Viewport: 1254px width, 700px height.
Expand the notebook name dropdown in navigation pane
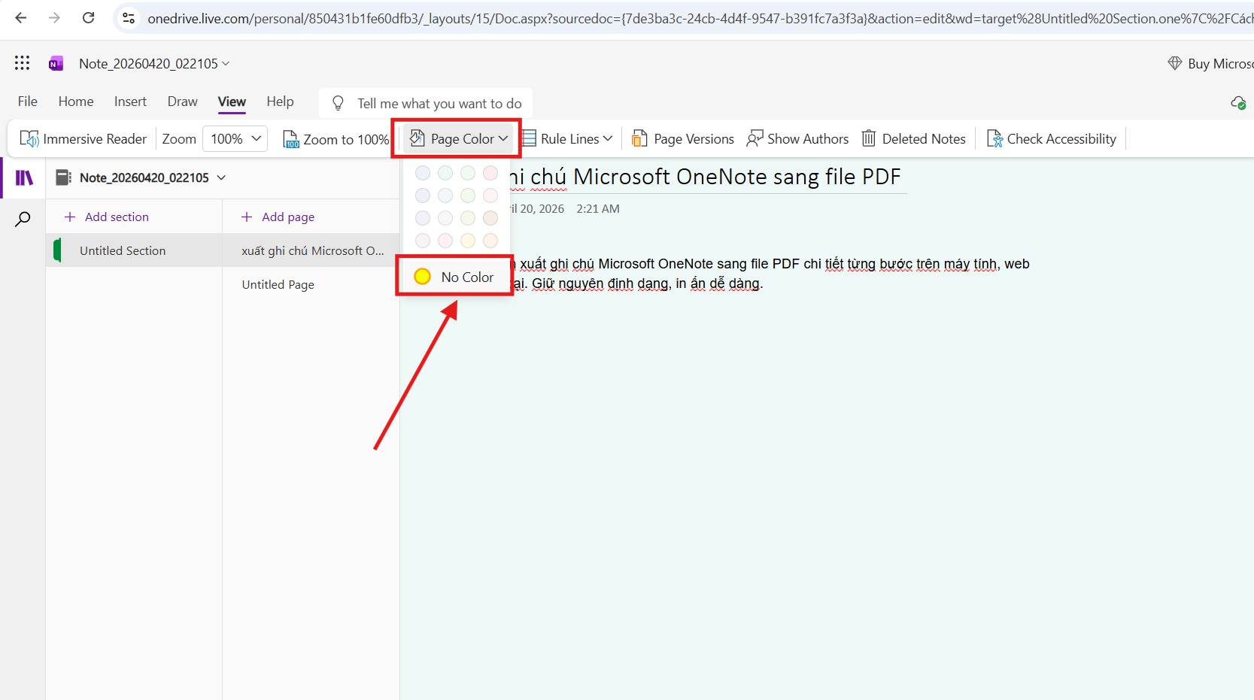pos(221,177)
